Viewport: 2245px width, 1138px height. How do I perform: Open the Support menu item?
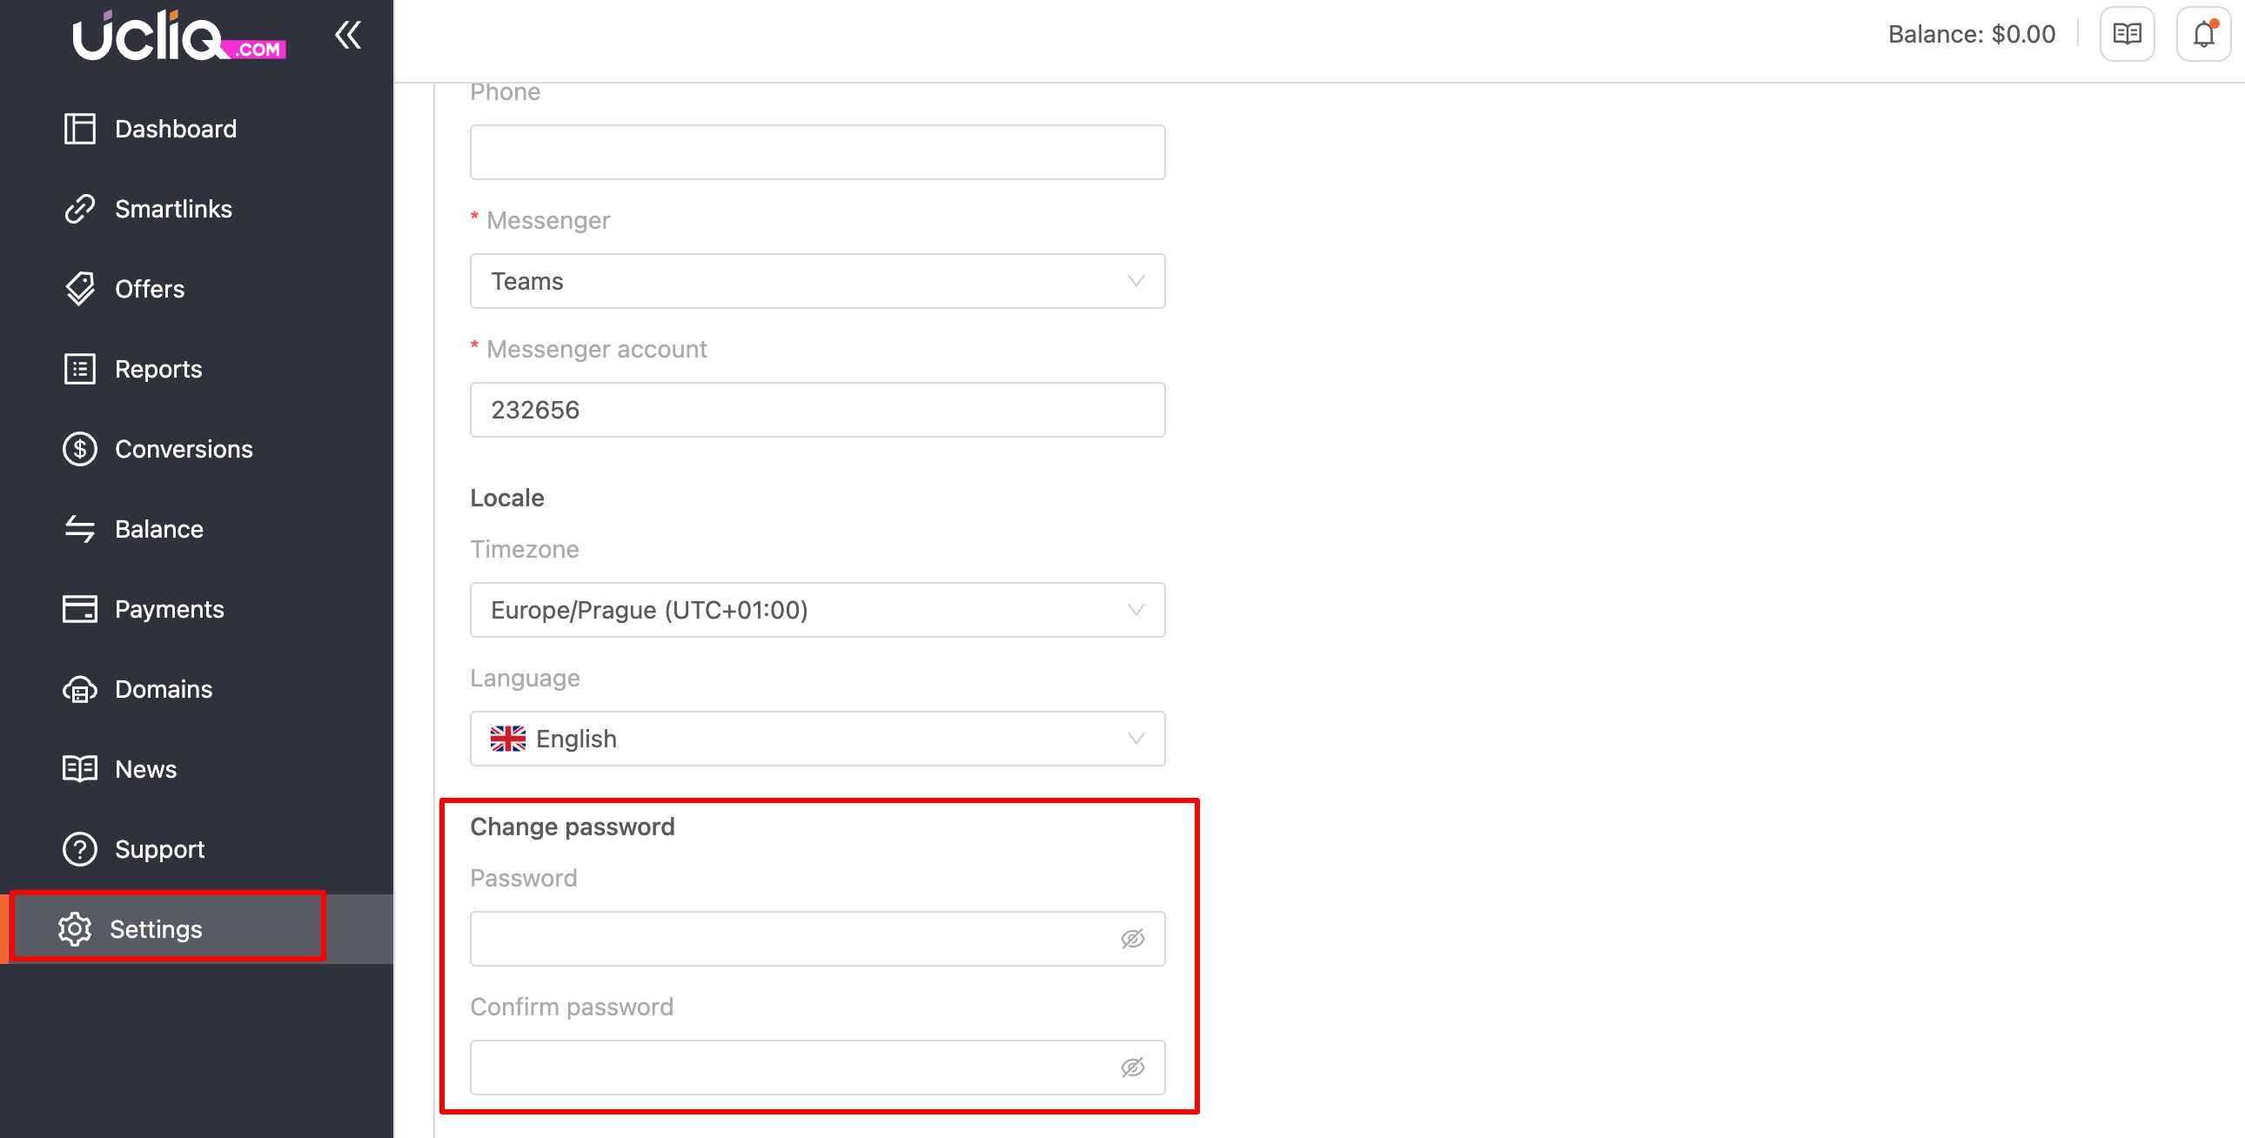click(159, 849)
